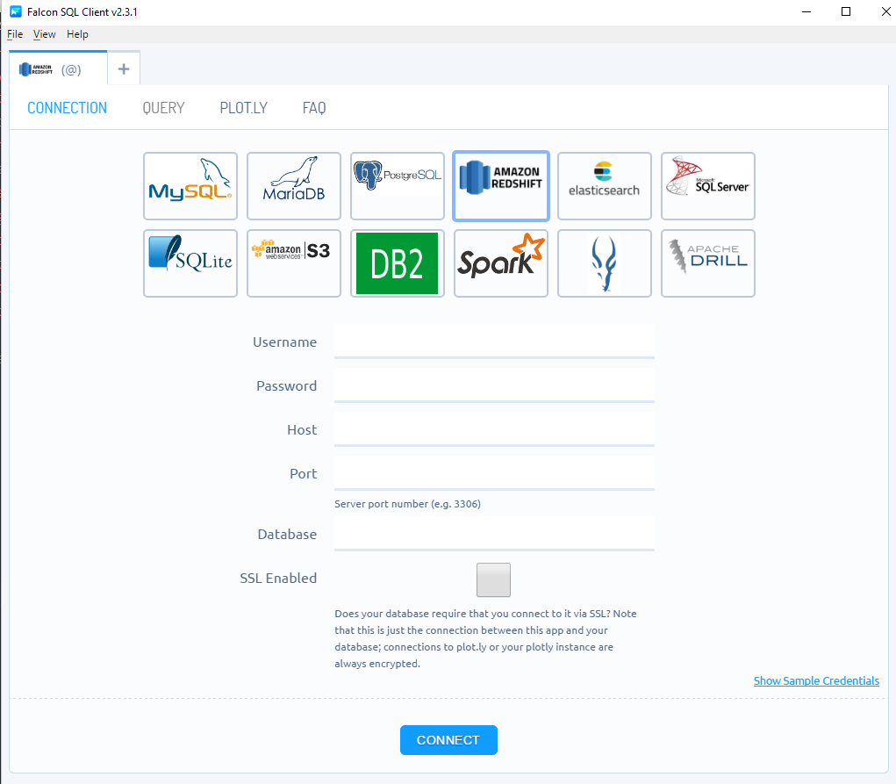The image size is (896, 784).
Task: Open Show Sample Credentials link
Action: [x=815, y=680]
